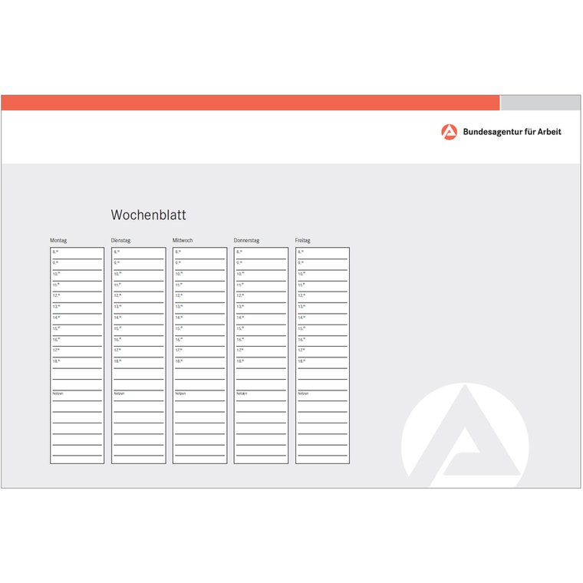
Task: Click the 15 o'clock line under Freitag
Action: pos(323,329)
